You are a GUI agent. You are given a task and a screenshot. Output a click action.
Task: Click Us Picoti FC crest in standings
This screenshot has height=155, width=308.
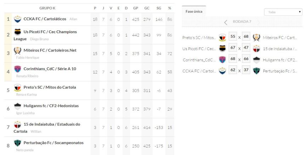pos(17,32)
